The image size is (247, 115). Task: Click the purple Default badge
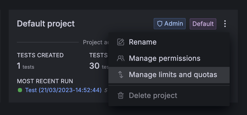[203, 24]
